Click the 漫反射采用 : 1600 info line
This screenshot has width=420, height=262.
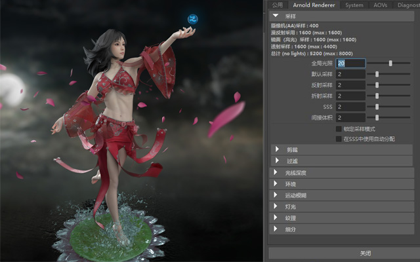coord(306,33)
